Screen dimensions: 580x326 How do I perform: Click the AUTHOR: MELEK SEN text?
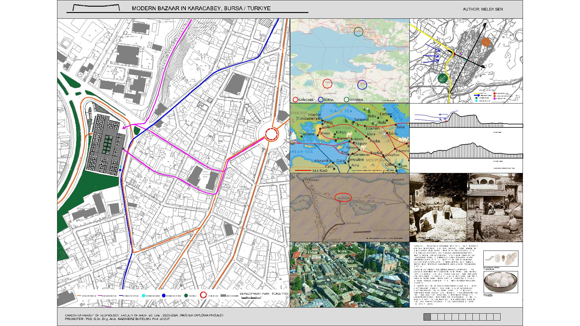tap(483, 9)
